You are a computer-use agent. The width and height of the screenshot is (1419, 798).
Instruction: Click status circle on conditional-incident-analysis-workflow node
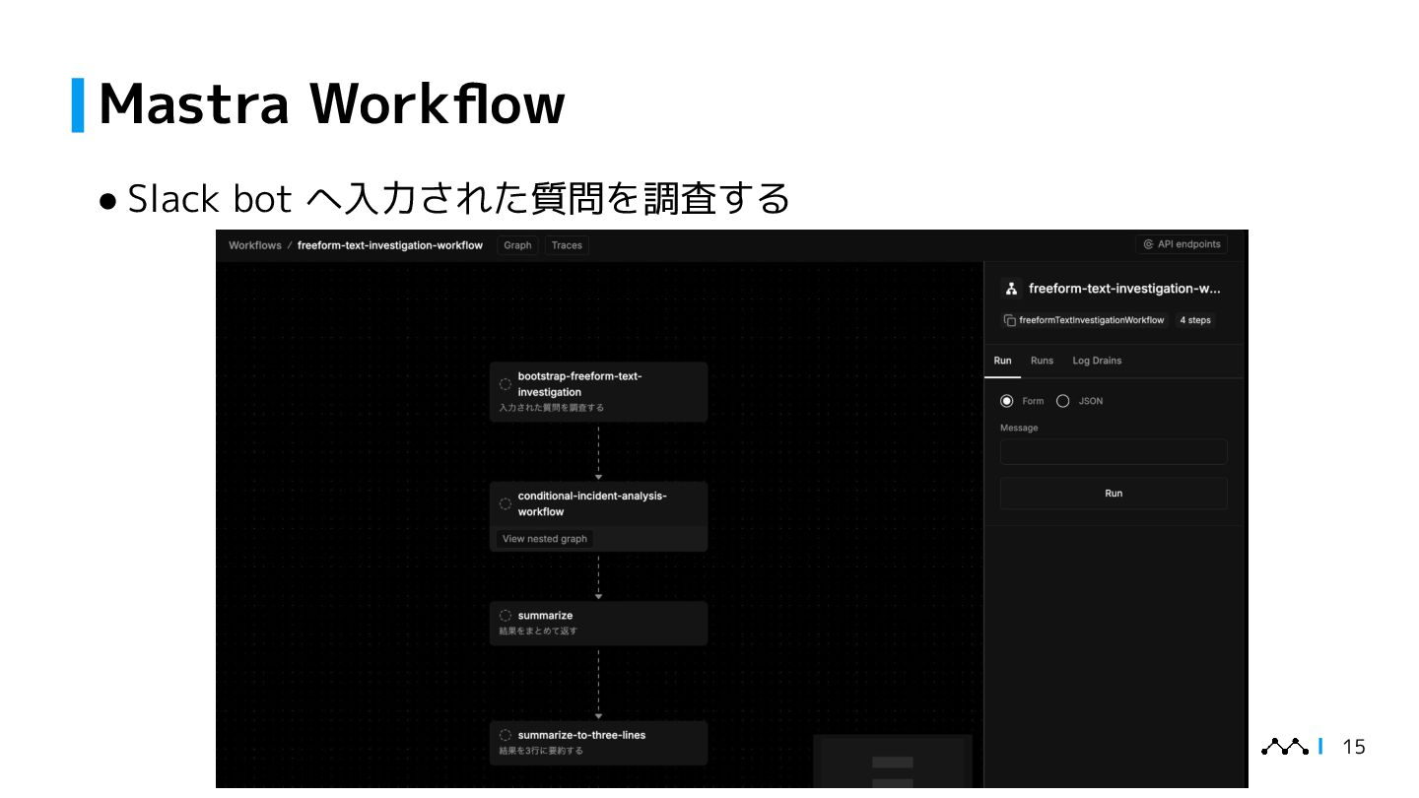click(x=506, y=503)
